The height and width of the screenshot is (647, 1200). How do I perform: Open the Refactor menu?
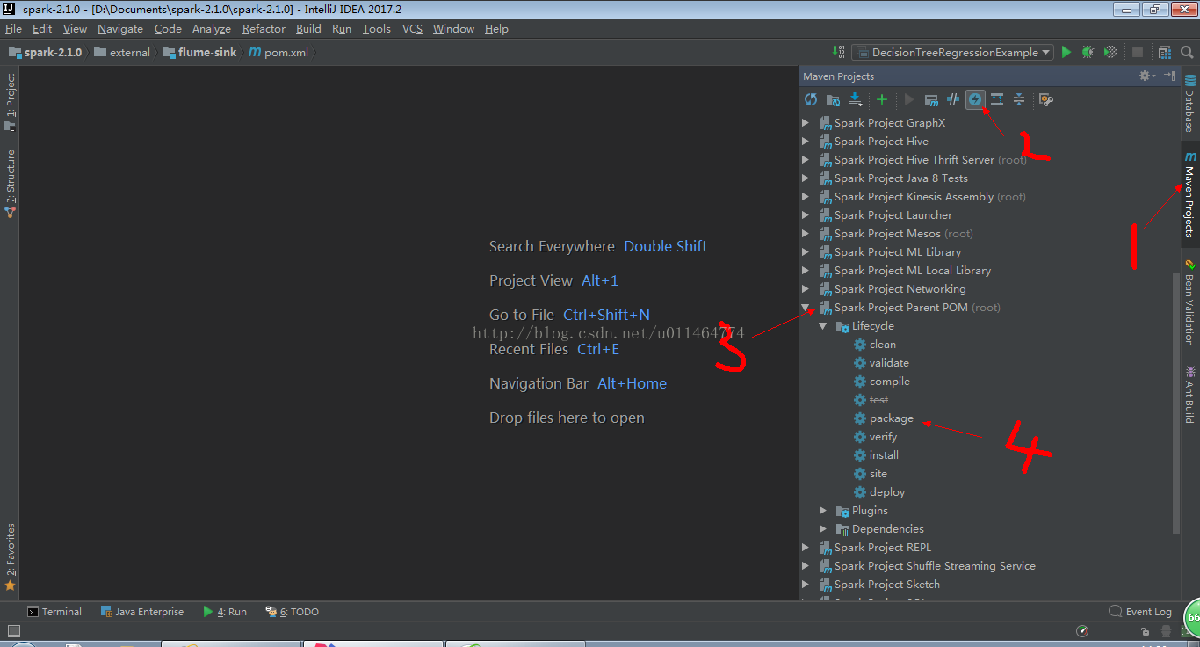pos(264,29)
